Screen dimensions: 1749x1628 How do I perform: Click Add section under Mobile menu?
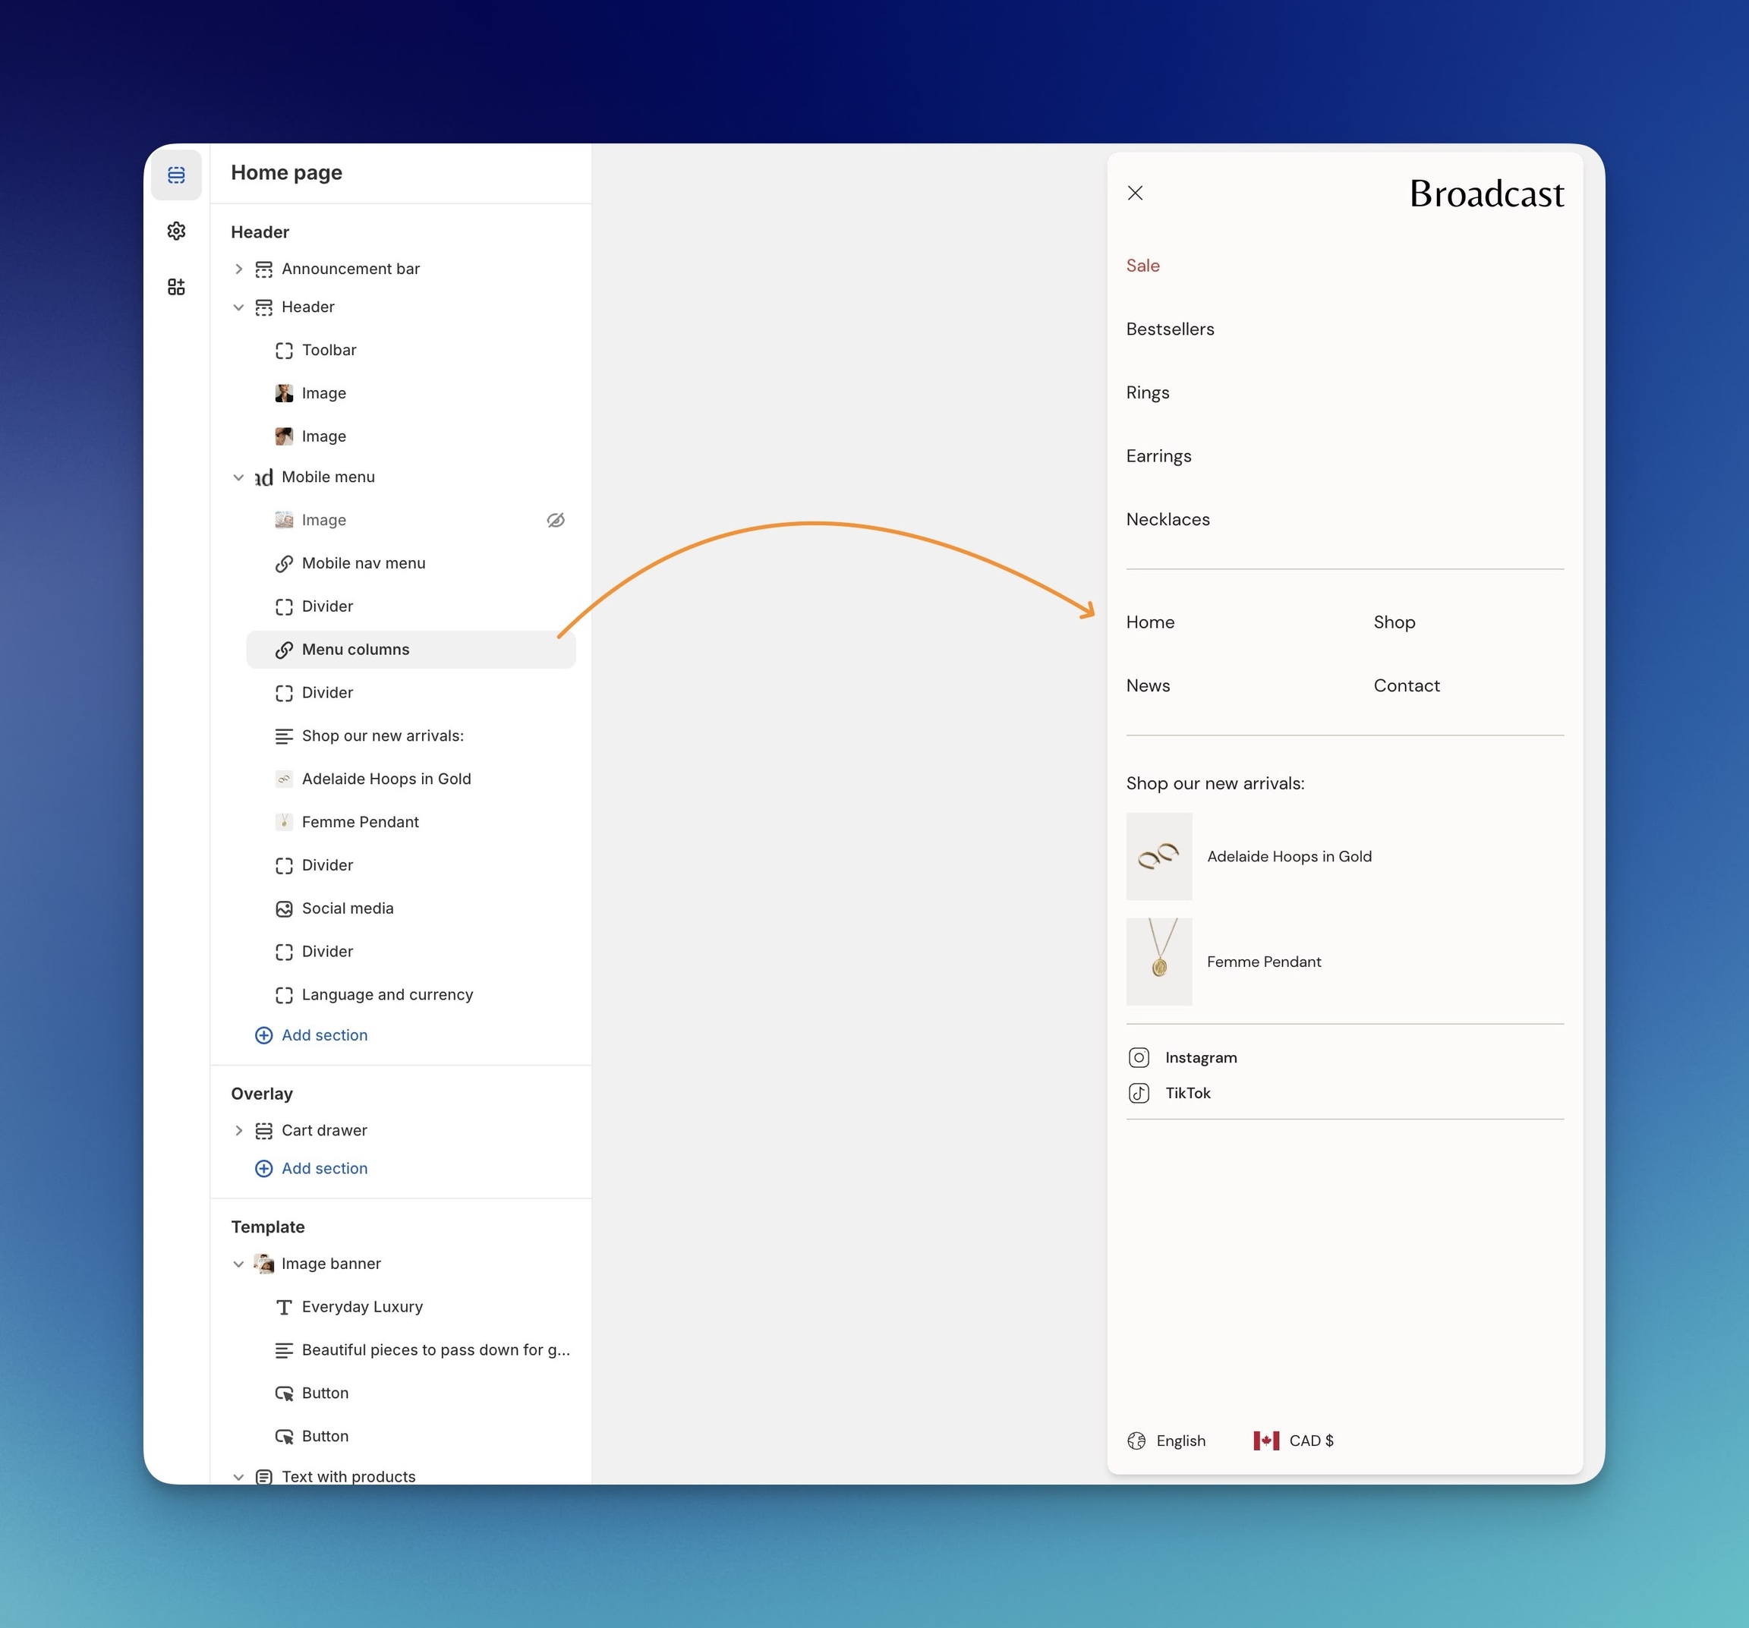tap(323, 1035)
